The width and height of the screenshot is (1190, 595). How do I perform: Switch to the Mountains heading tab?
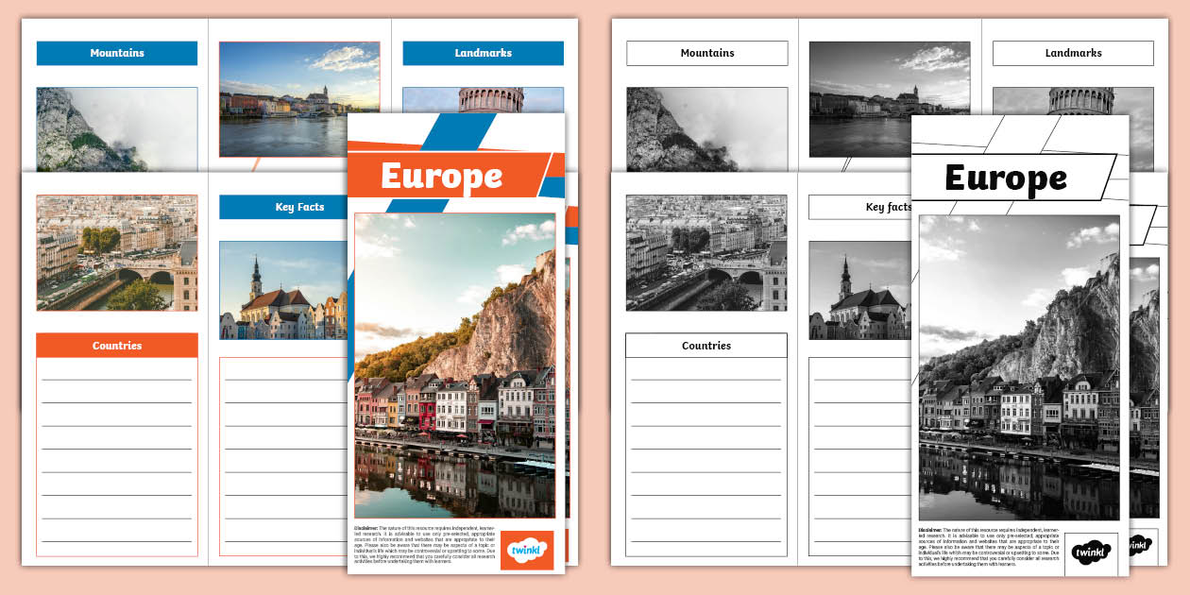(706, 53)
